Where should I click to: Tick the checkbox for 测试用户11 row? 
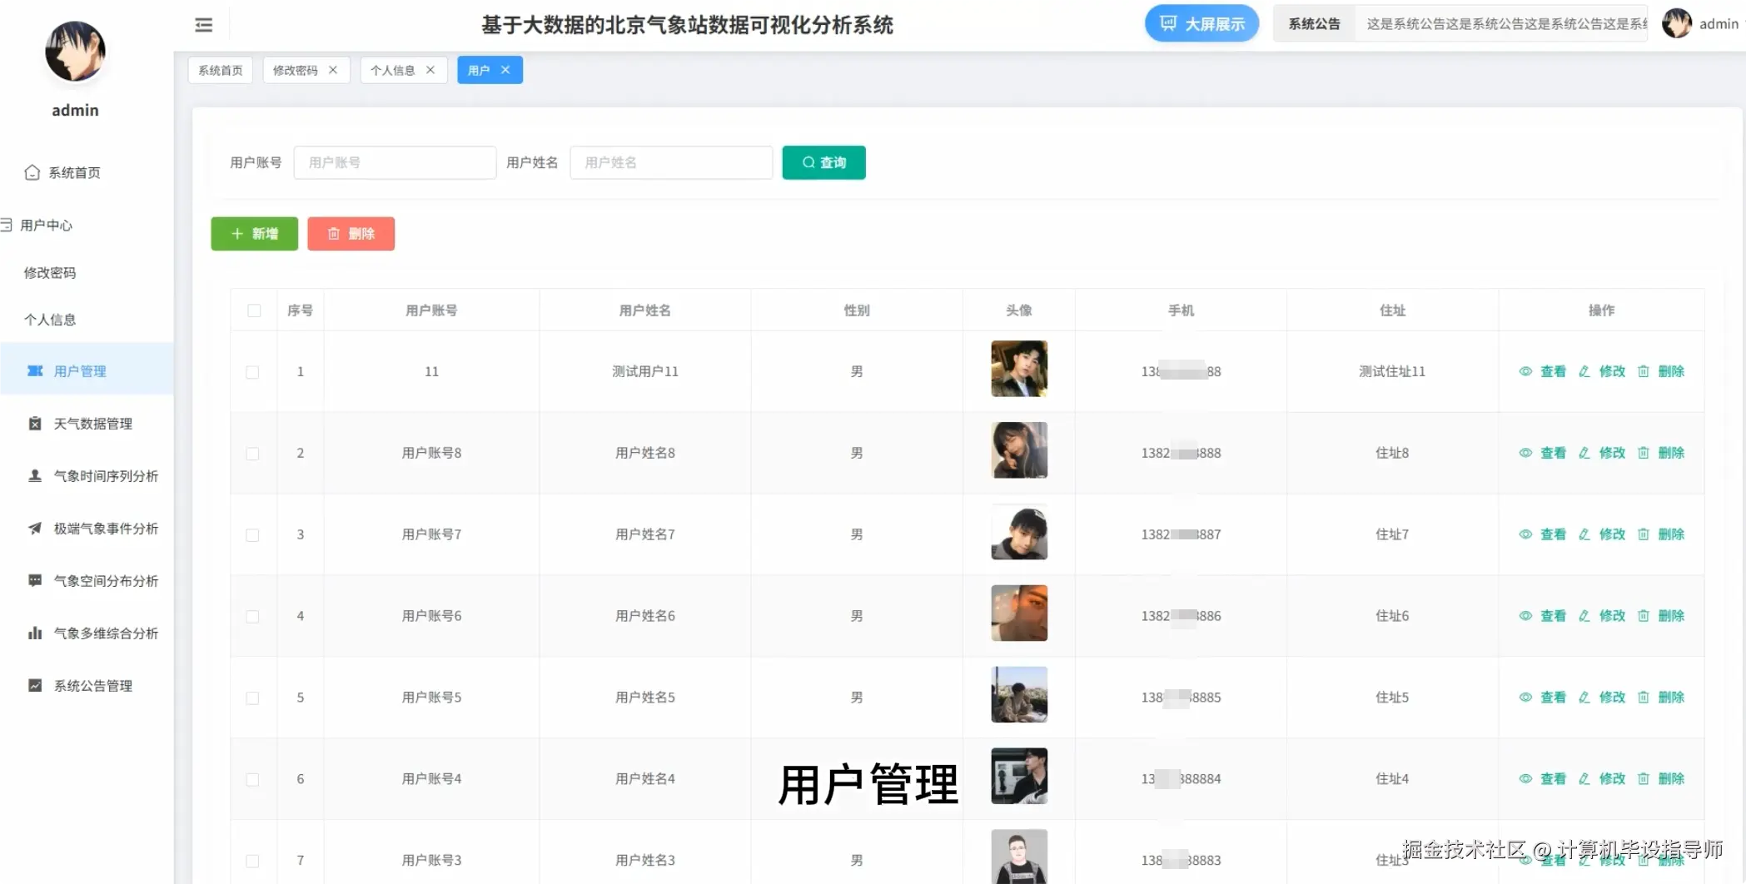[x=254, y=372]
